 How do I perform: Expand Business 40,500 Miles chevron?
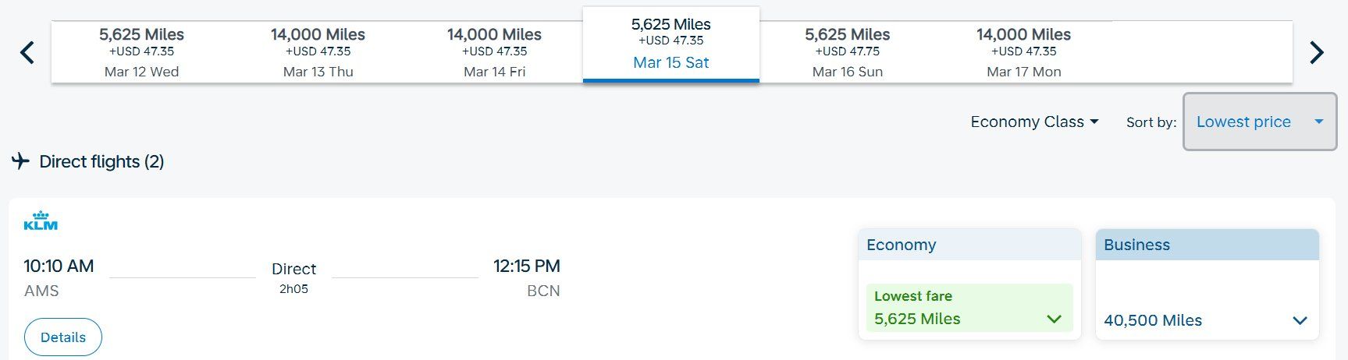[x=1300, y=320]
